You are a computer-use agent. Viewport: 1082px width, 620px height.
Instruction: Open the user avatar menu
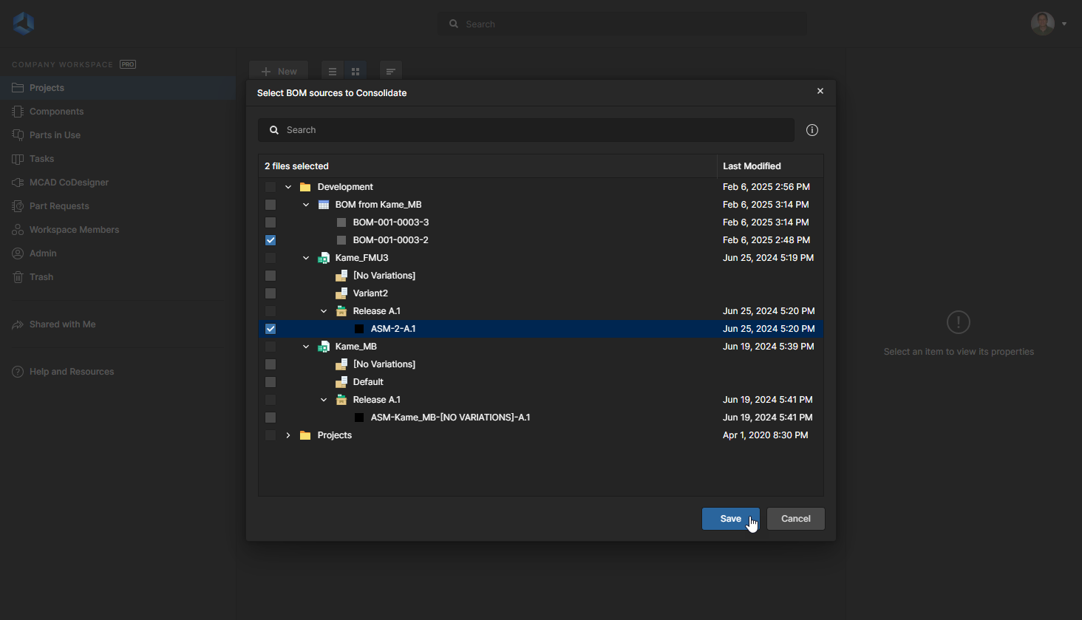pos(1048,24)
